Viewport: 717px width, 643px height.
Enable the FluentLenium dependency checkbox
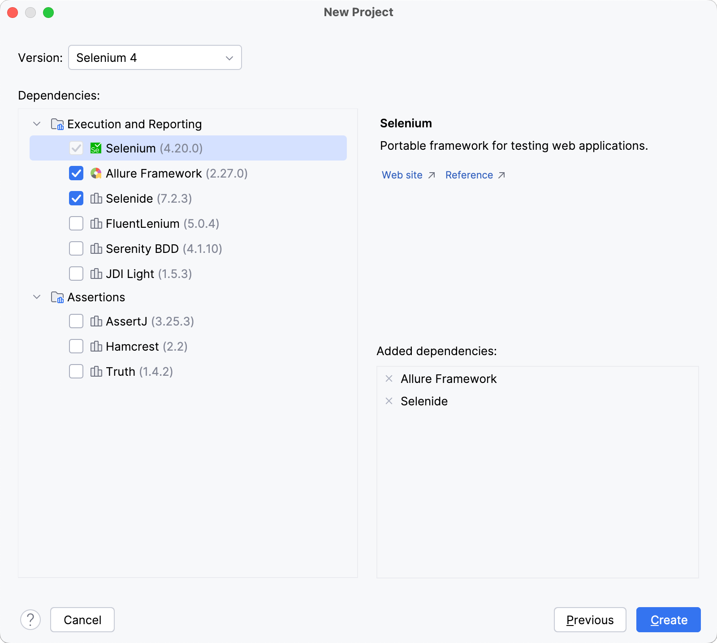pyautogui.click(x=76, y=223)
